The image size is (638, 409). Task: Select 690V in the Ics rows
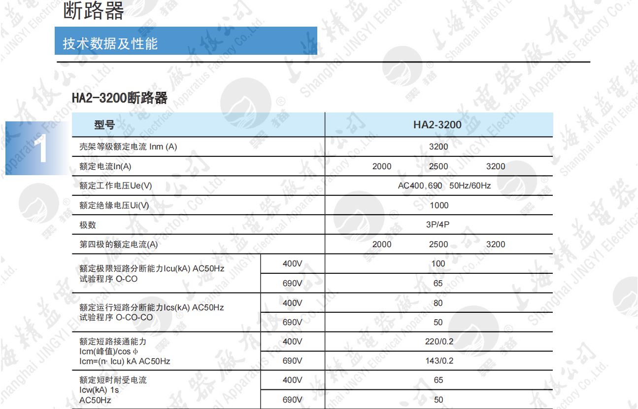293,322
